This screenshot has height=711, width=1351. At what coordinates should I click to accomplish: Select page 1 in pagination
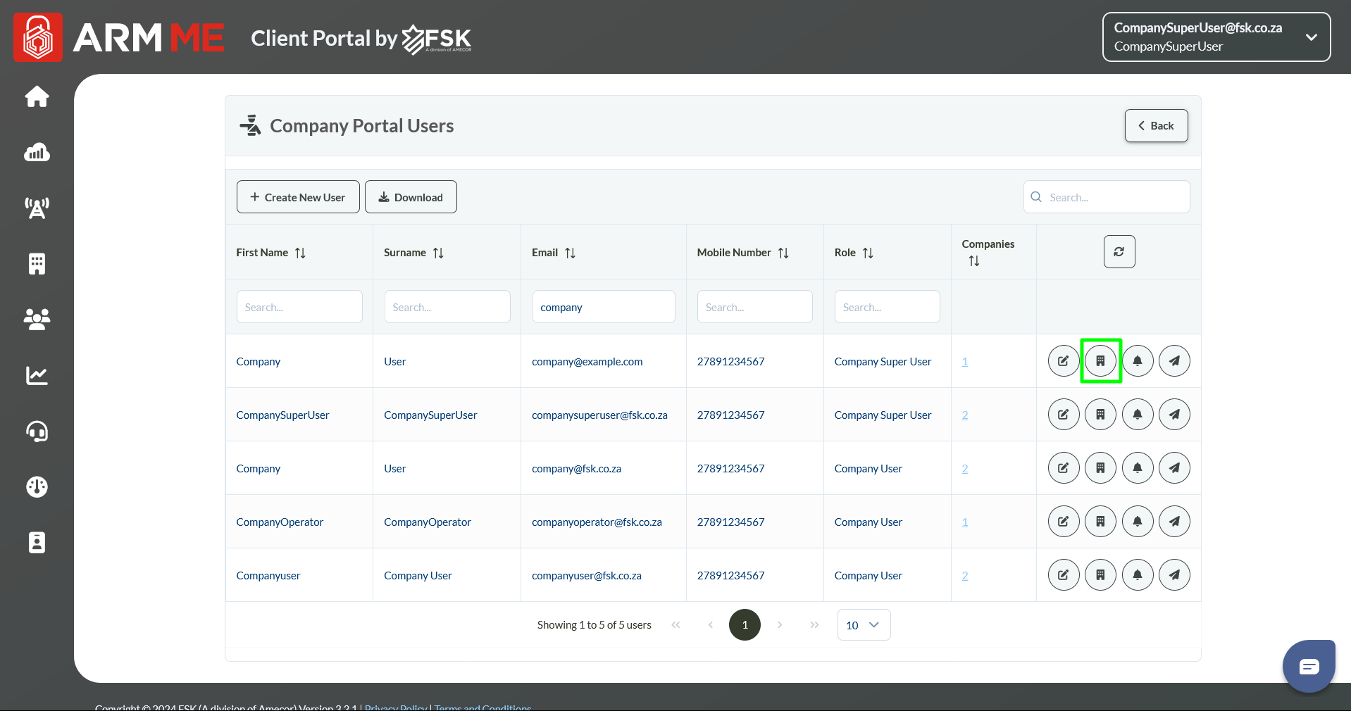click(745, 625)
